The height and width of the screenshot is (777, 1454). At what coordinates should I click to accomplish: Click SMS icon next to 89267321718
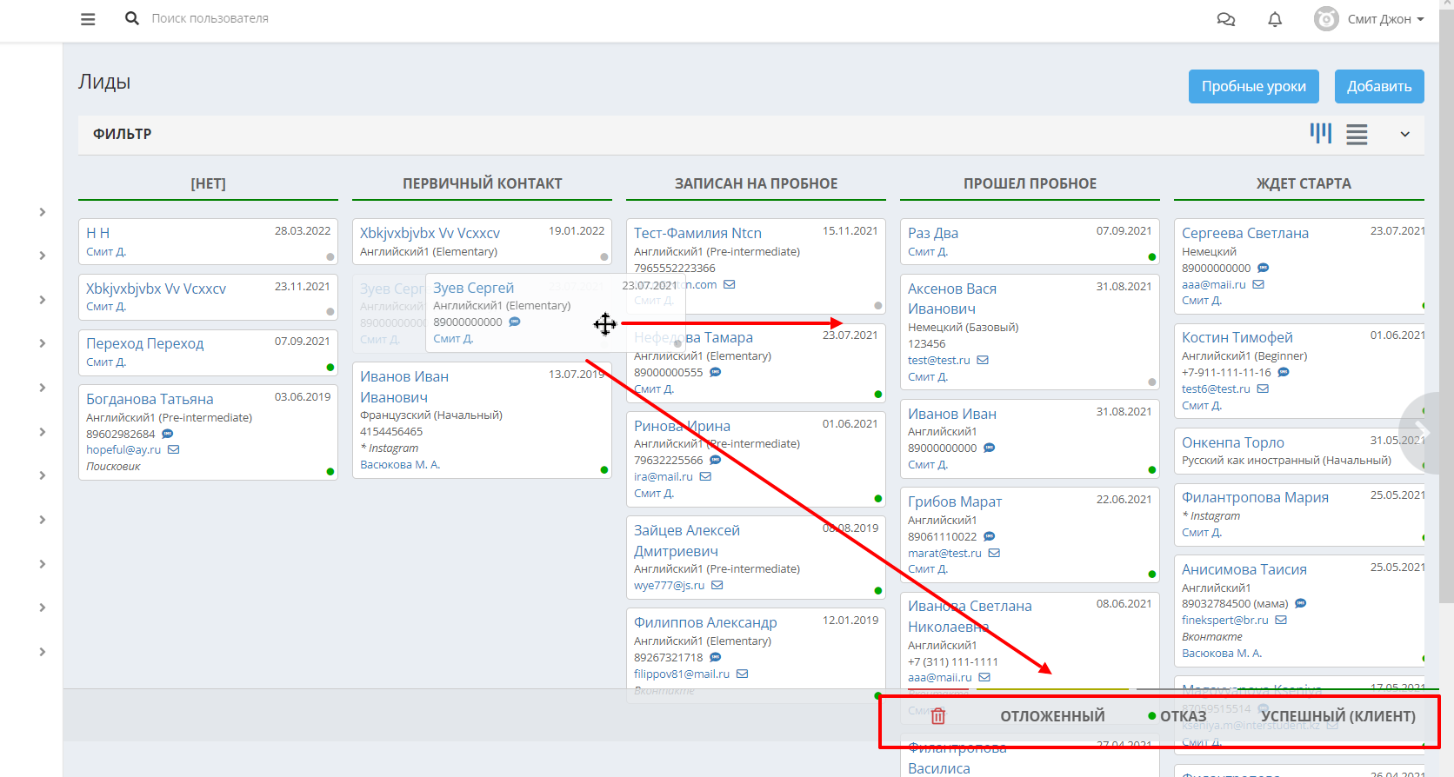click(716, 657)
